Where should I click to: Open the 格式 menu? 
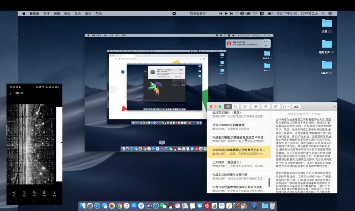pyautogui.click(x=67, y=13)
